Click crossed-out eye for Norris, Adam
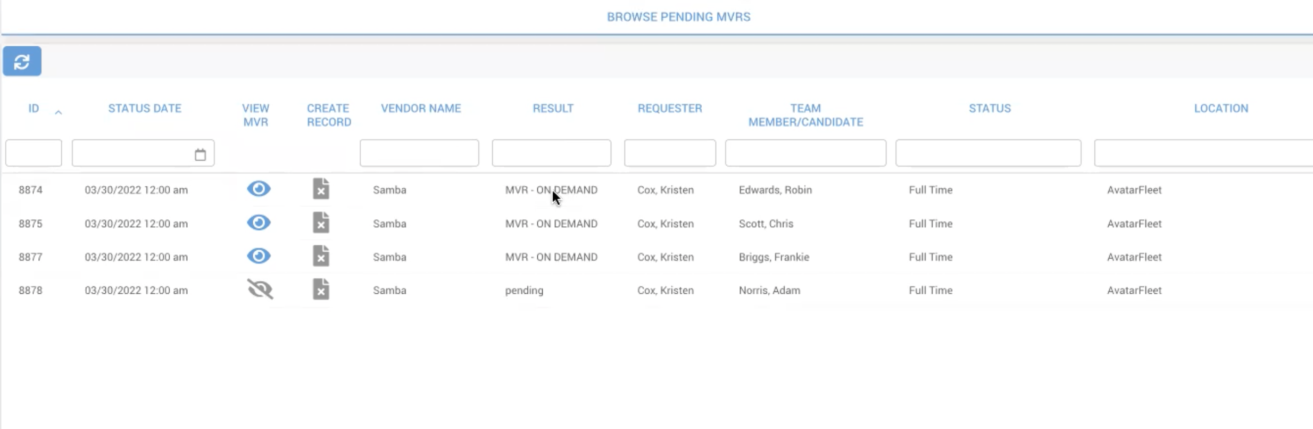 point(260,289)
